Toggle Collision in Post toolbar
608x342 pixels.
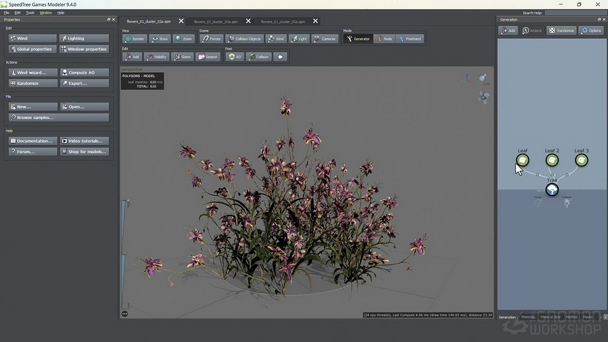click(x=258, y=57)
